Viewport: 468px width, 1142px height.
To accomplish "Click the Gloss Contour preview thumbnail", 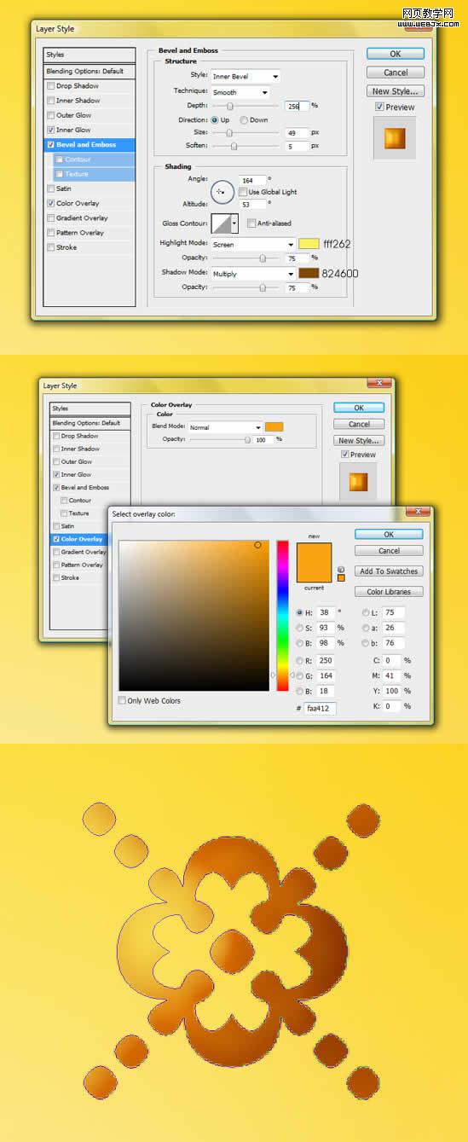I will click(x=220, y=223).
